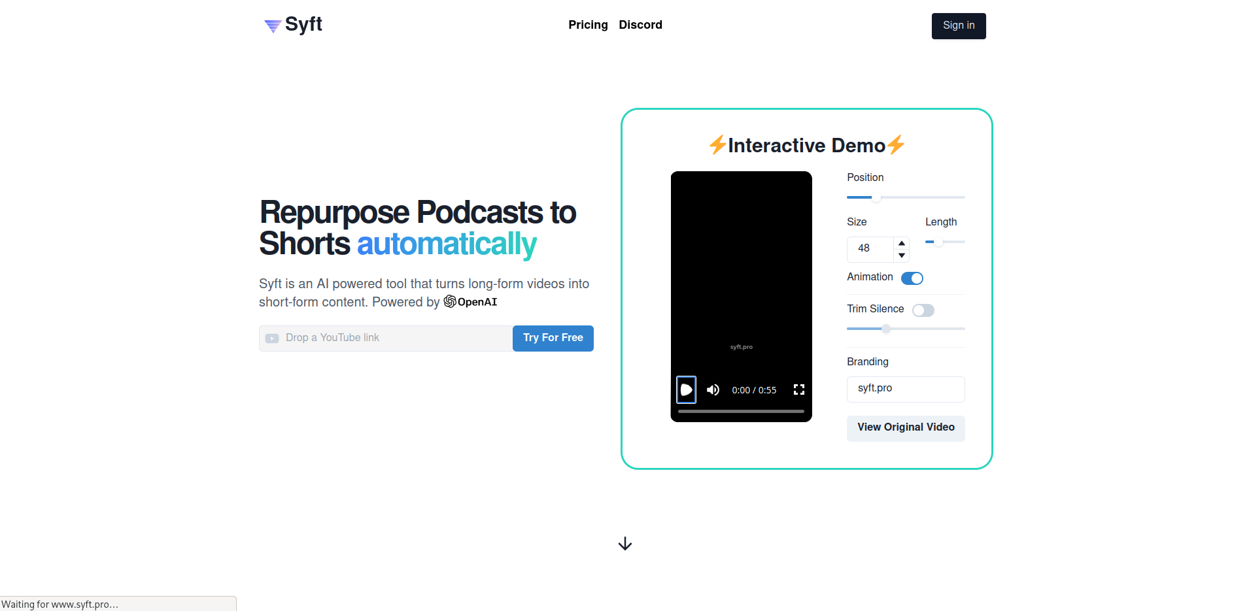
Task: Open the Pricing page
Action: pyautogui.click(x=588, y=25)
